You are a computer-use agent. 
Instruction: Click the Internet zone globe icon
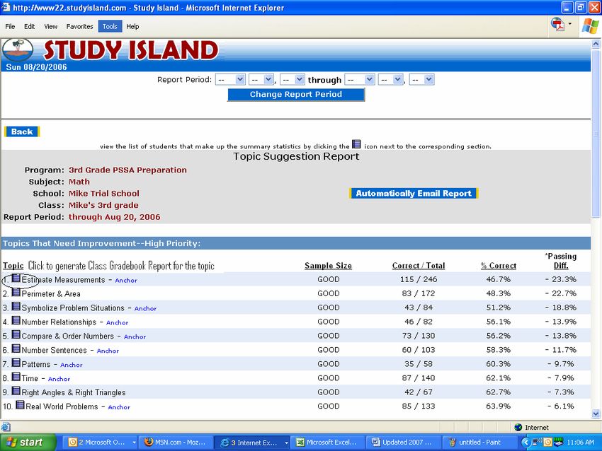click(x=518, y=427)
